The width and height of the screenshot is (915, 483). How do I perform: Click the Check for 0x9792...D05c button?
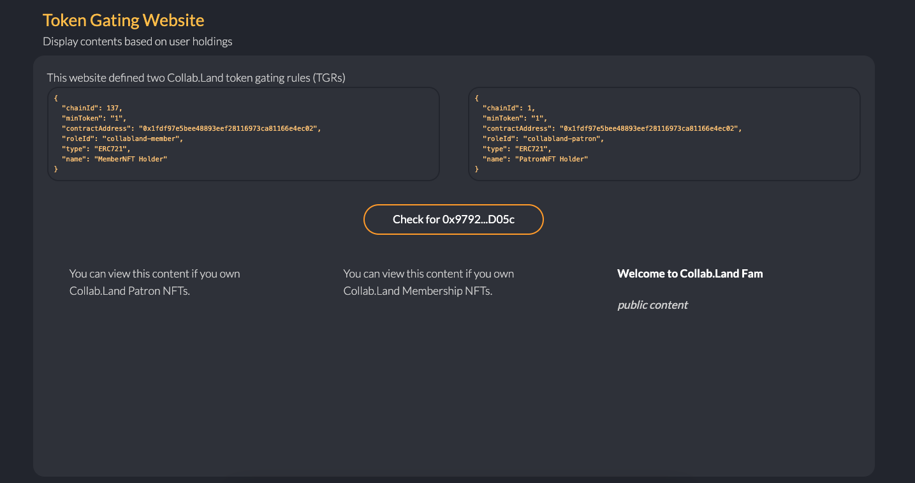click(x=453, y=219)
